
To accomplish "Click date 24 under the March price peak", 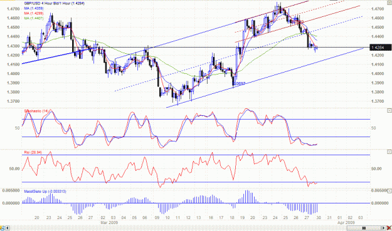I will 275,217.
